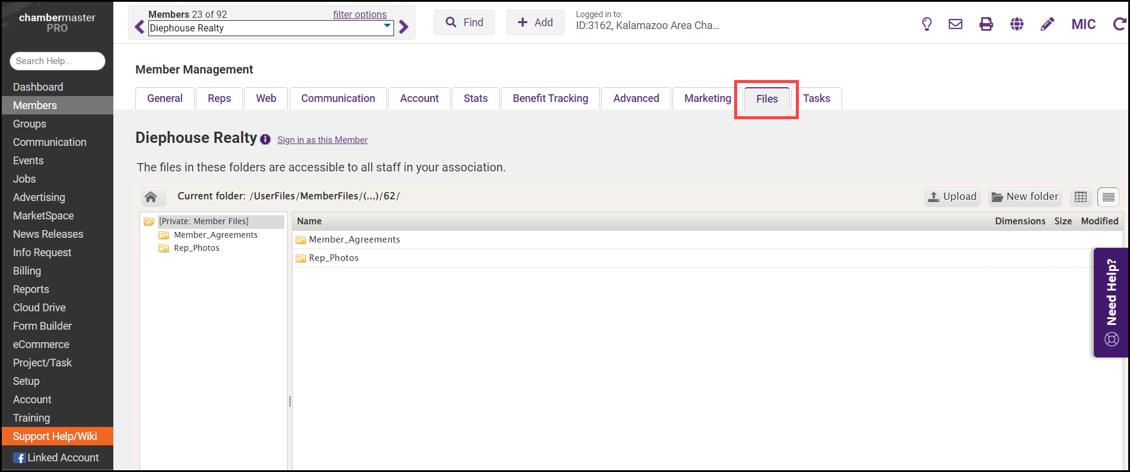Switch to list view layout
1130x472 pixels.
(1108, 197)
